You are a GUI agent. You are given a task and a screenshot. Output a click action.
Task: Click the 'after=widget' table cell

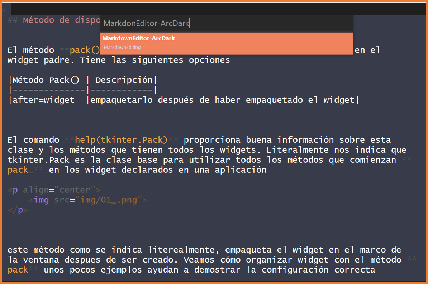[x=44, y=100]
